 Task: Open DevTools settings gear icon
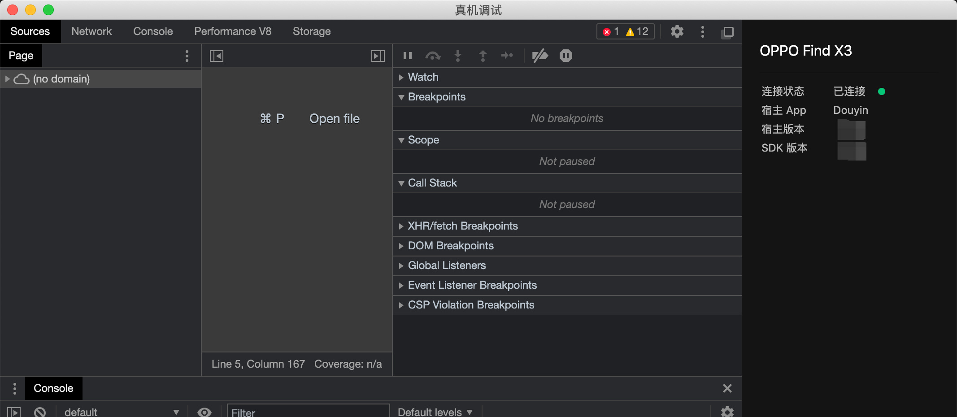677,31
